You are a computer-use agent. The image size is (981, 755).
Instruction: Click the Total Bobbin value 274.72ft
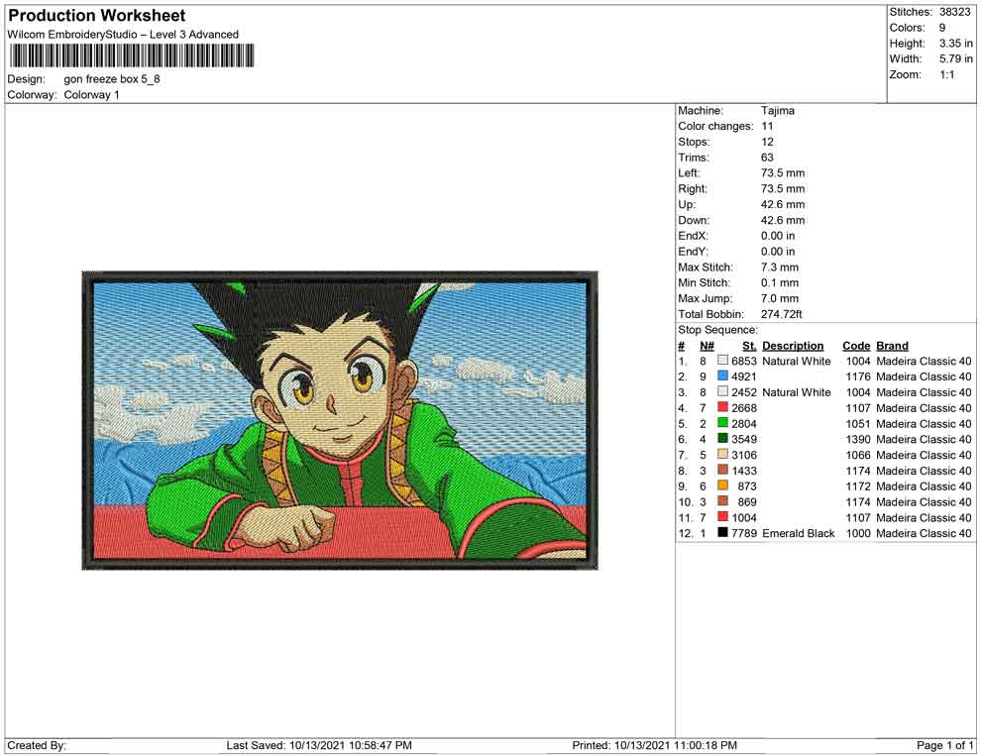click(782, 313)
